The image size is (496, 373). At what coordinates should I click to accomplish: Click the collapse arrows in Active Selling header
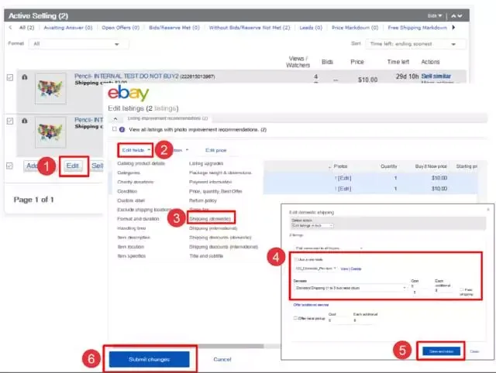[x=456, y=15]
